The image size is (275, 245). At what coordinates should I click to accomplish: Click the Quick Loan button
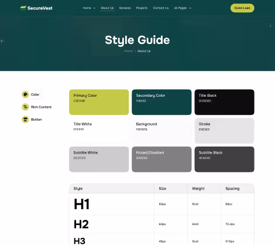point(242,8)
